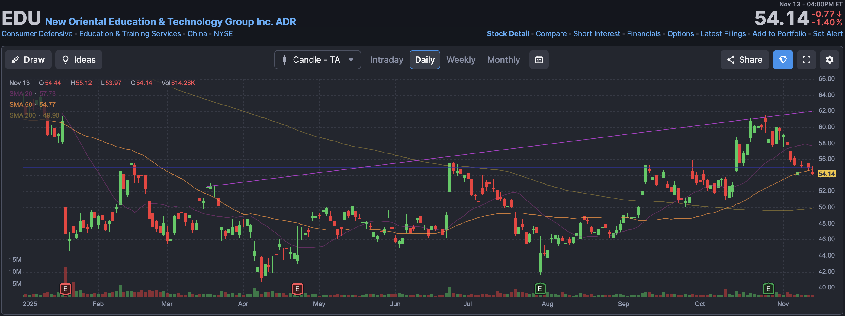Click the H 55.12 high value readout
845x316 pixels.
pyautogui.click(x=81, y=83)
